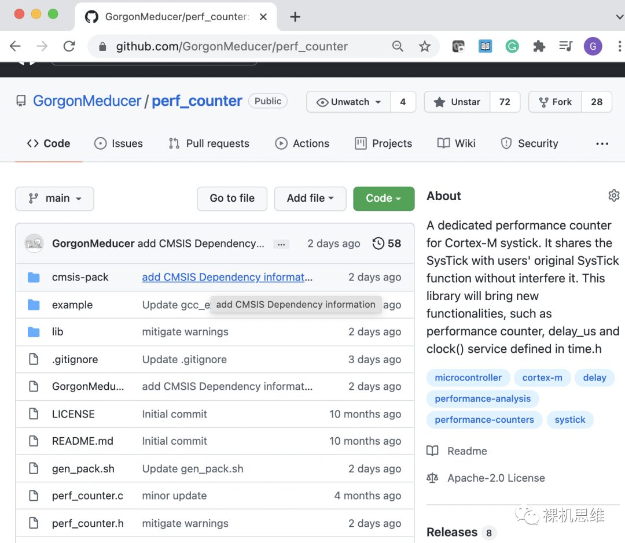Click the browser address bar URL

pos(231,47)
